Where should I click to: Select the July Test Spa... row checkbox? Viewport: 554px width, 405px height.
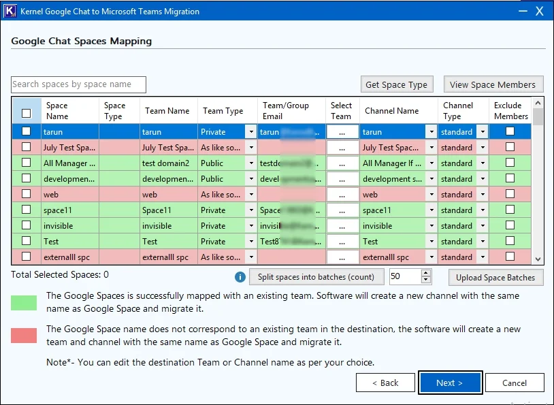point(26,147)
